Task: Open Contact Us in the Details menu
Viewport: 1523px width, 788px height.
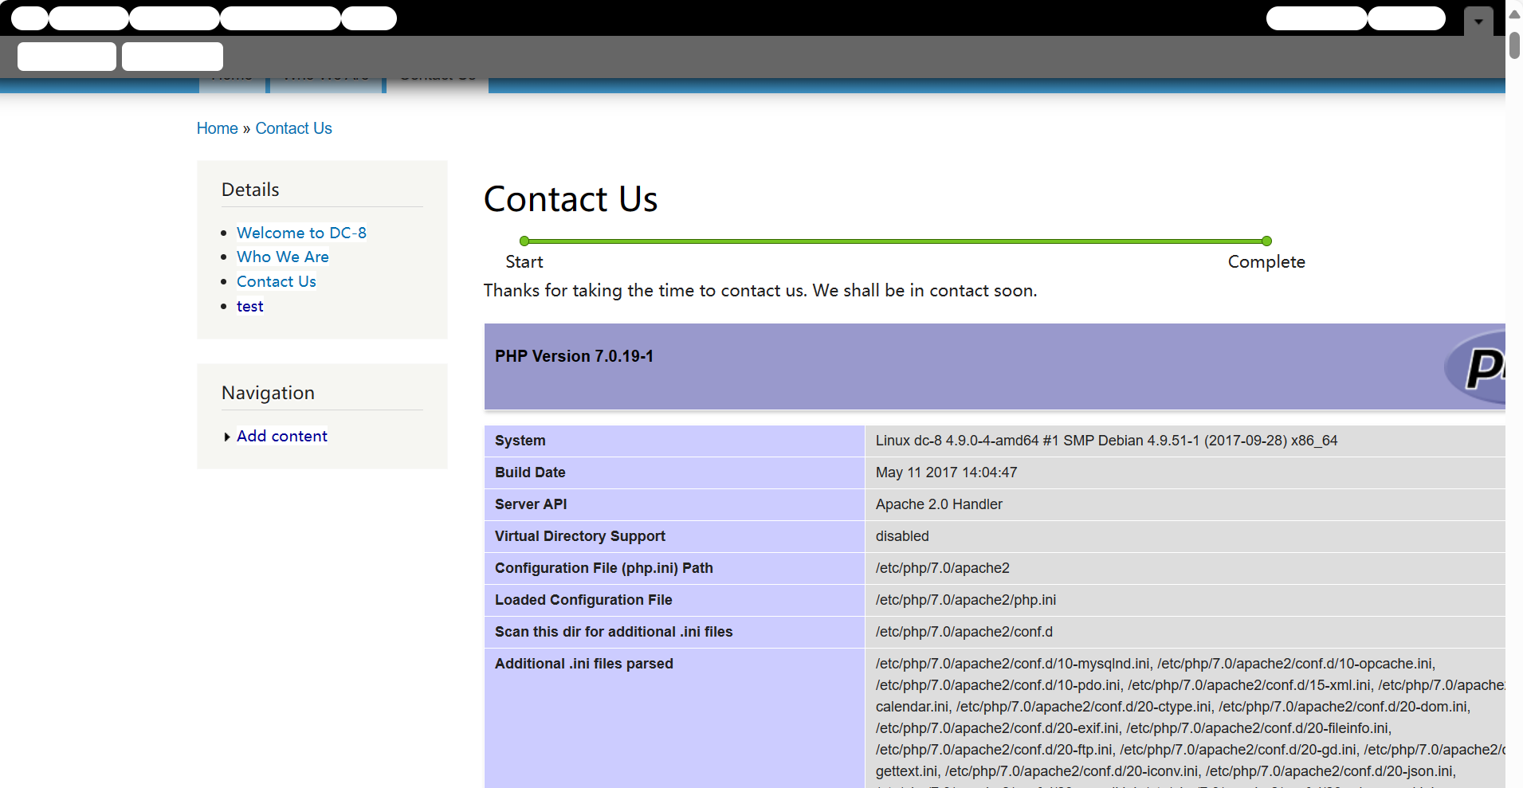Action: click(x=276, y=281)
